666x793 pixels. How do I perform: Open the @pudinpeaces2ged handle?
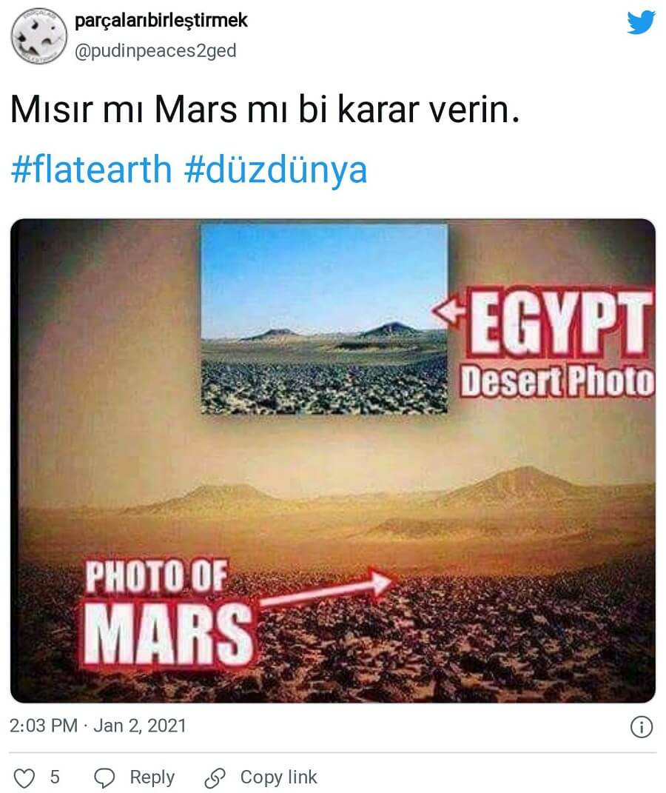(x=155, y=51)
